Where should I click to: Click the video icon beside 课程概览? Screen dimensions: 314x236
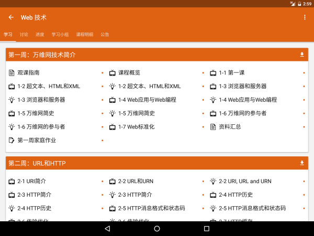coord(112,73)
